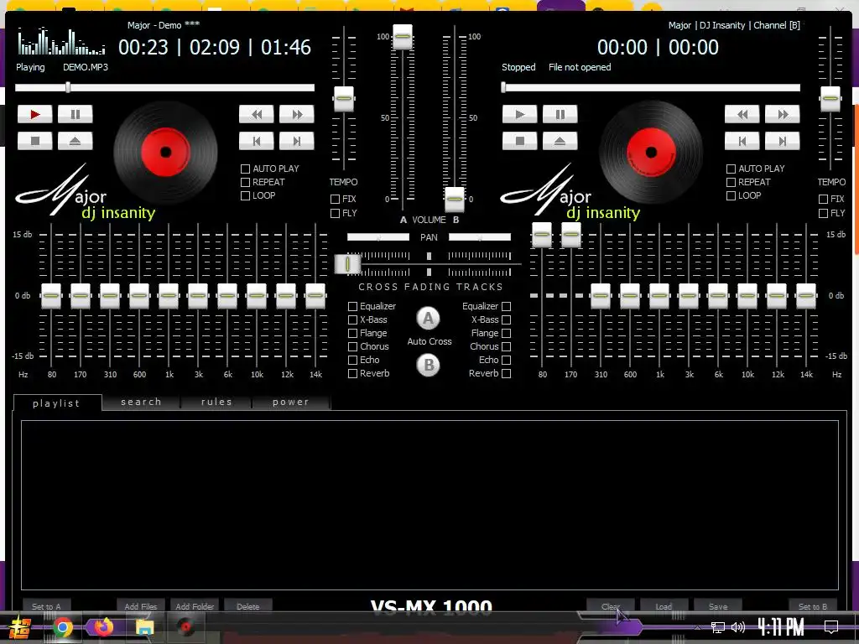This screenshot has height=644, width=859.
Task: Open Google Chrome from the taskbar
Action: 62,627
